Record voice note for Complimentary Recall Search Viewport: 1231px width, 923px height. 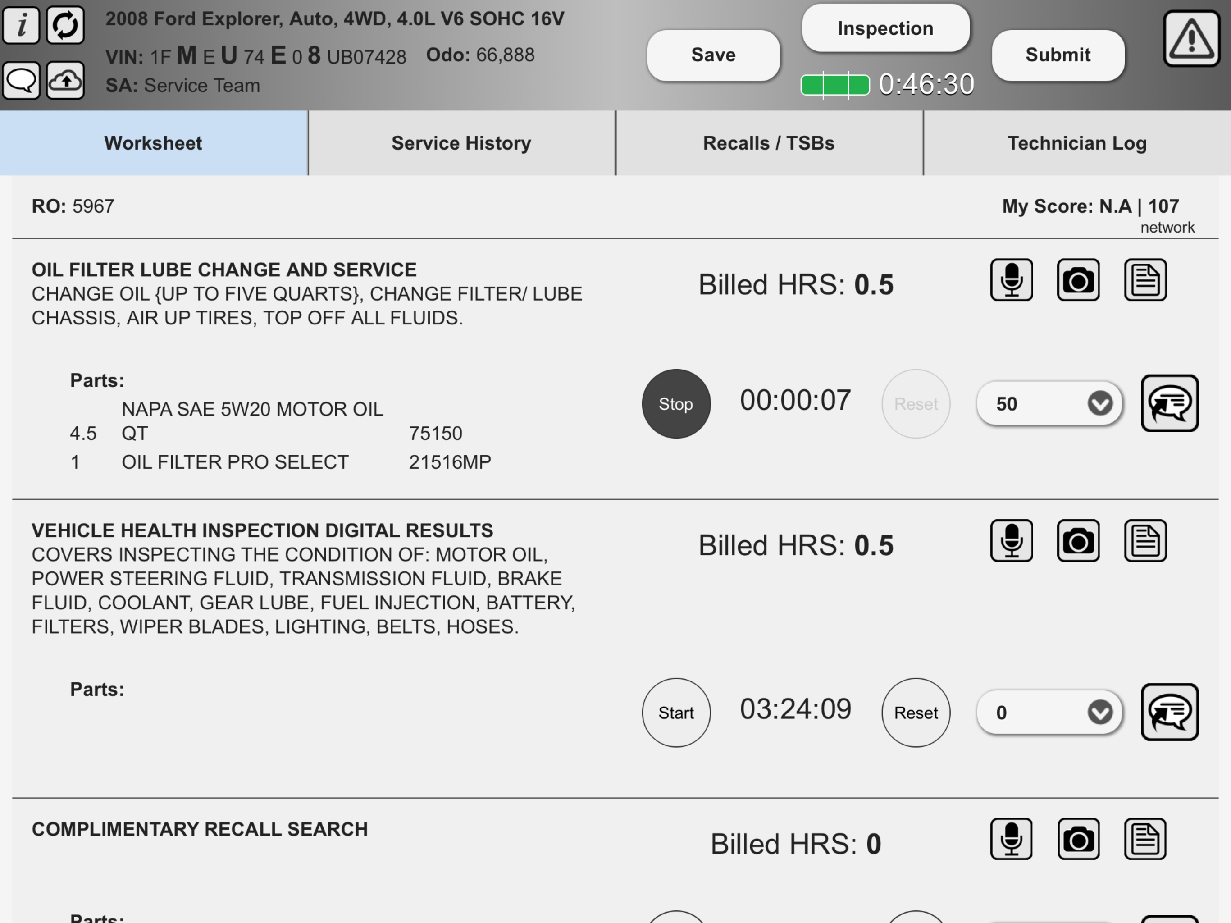1011,839
